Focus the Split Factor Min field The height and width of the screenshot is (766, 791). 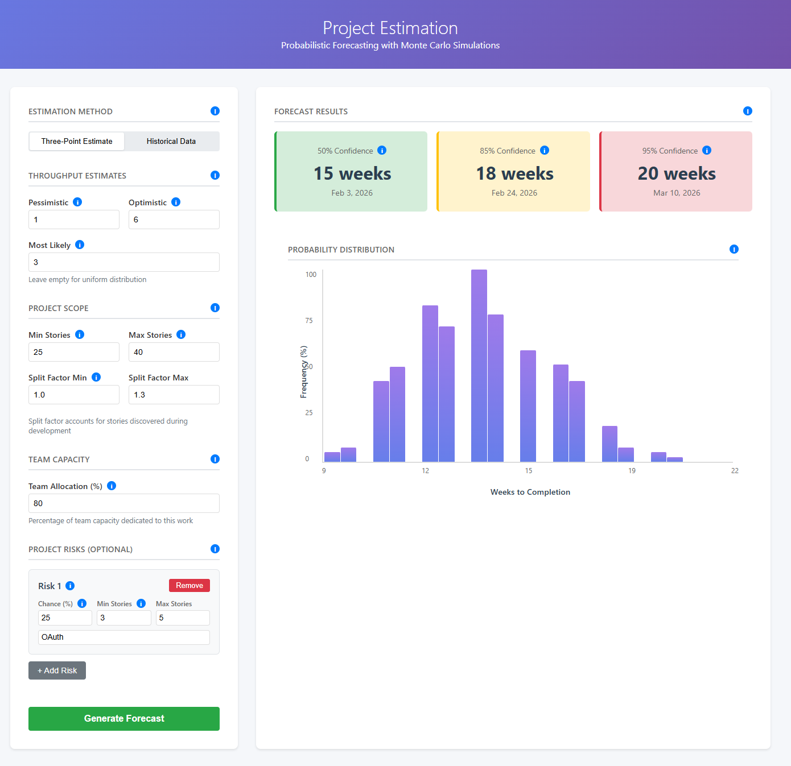click(x=74, y=395)
